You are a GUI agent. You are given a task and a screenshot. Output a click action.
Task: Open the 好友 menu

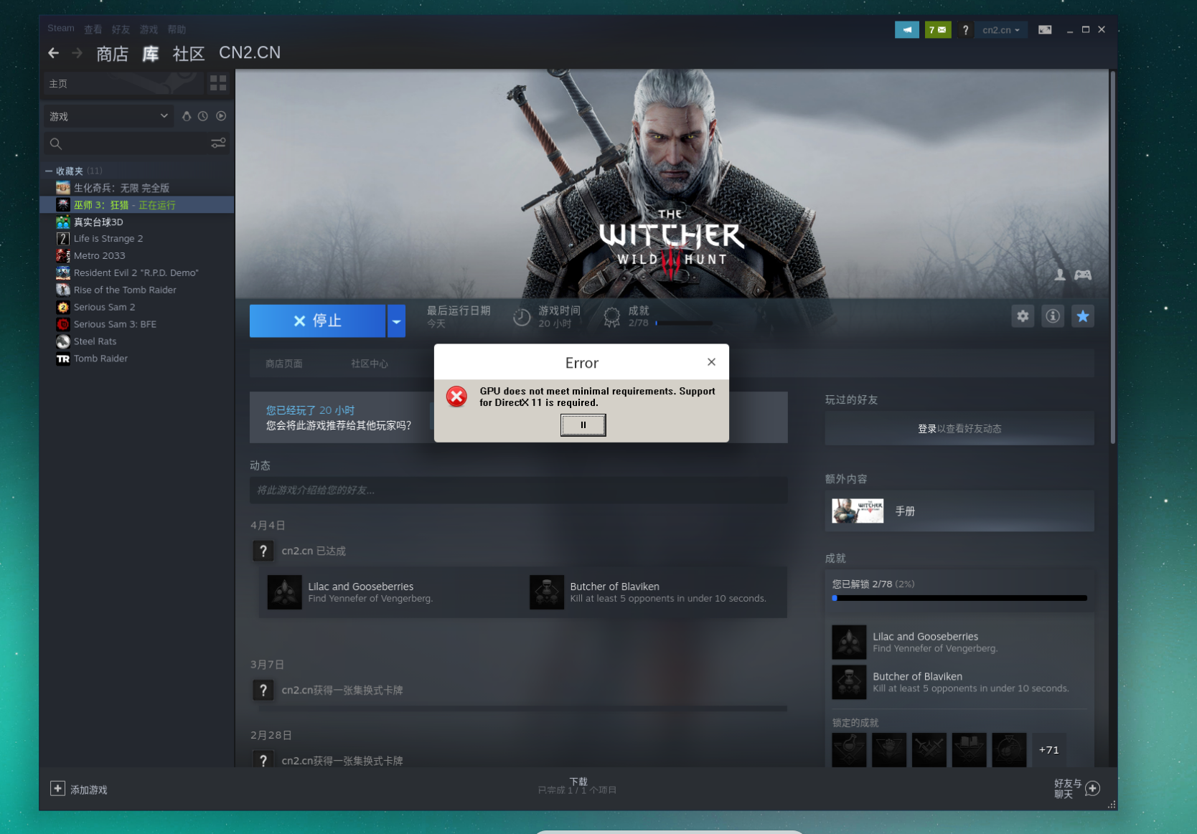pos(121,29)
